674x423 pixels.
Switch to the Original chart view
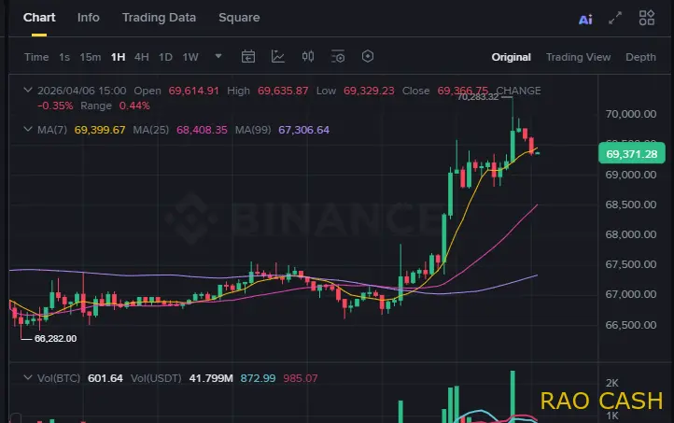[x=511, y=57]
